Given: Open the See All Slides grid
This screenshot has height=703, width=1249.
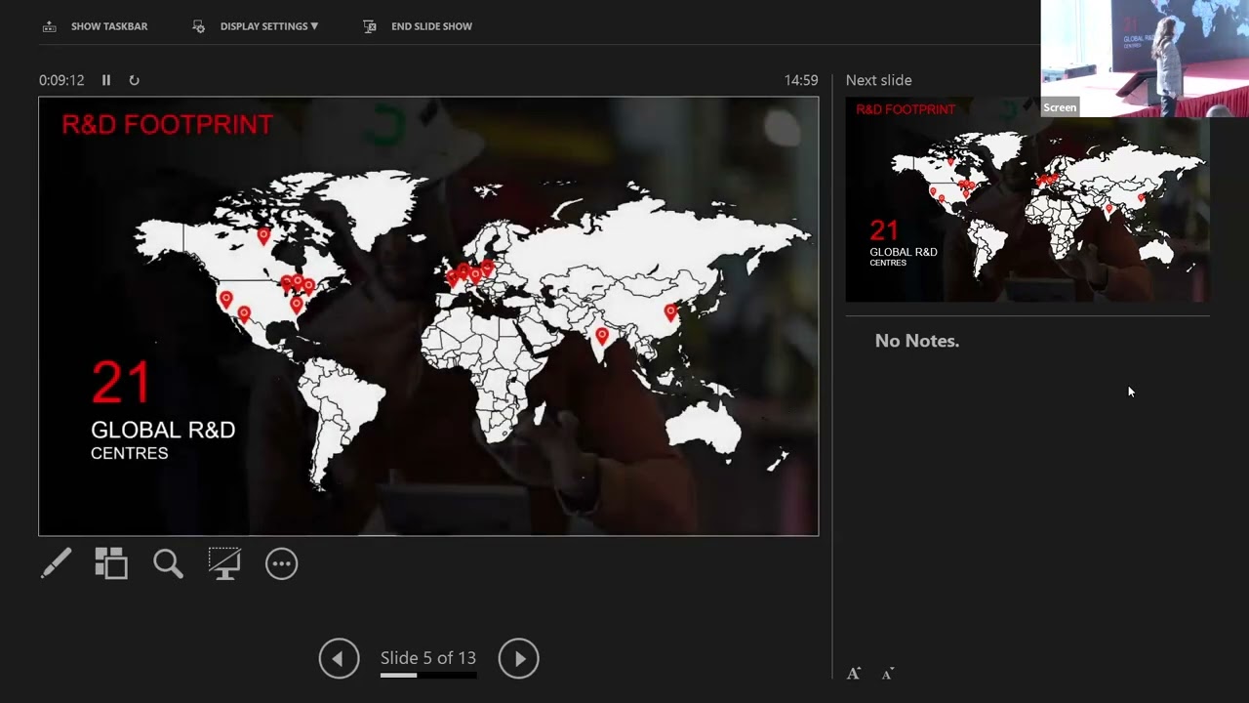Looking at the screenshot, I should 111,563.
